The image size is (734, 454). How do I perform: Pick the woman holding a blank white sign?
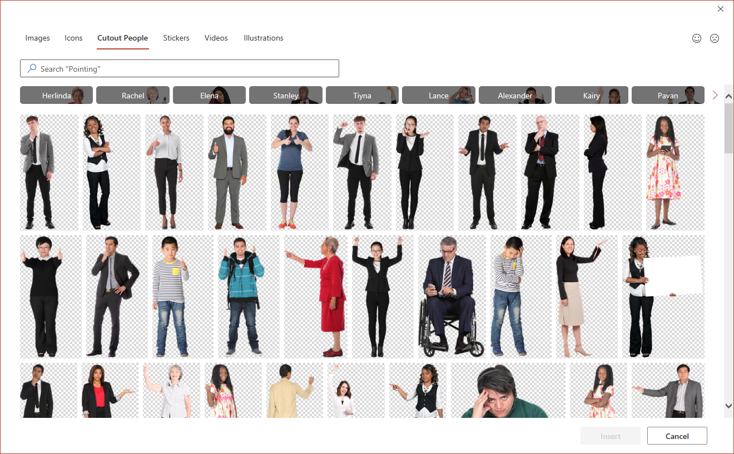pos(663,296)
